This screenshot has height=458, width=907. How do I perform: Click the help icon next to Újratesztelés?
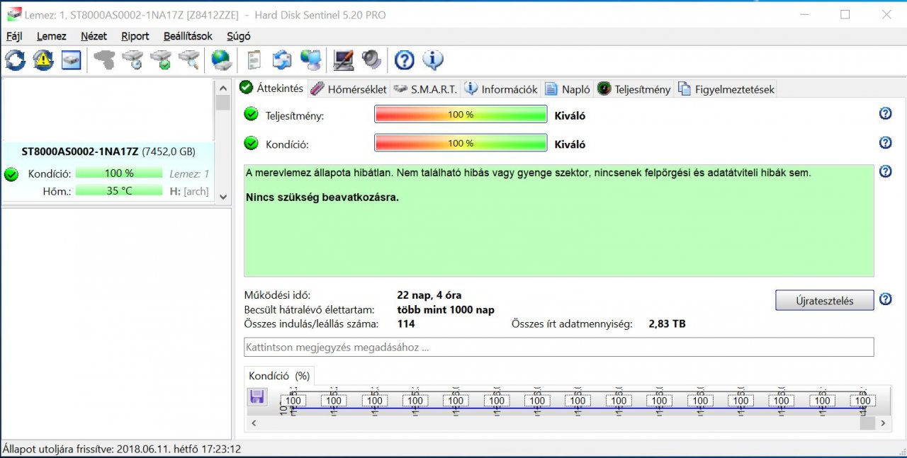tap(885, 299)
